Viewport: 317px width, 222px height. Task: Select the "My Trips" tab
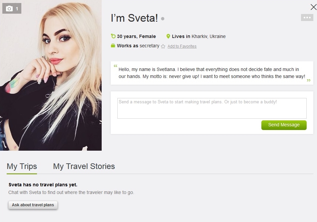point(22,166)
